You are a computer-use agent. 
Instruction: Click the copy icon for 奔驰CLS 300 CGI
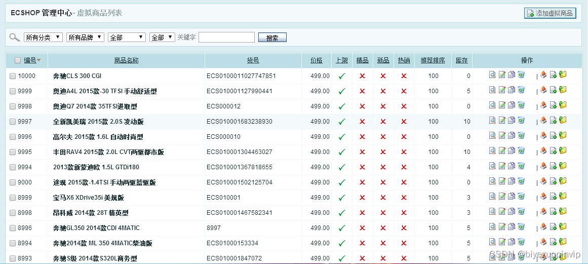tap(512, 74)
